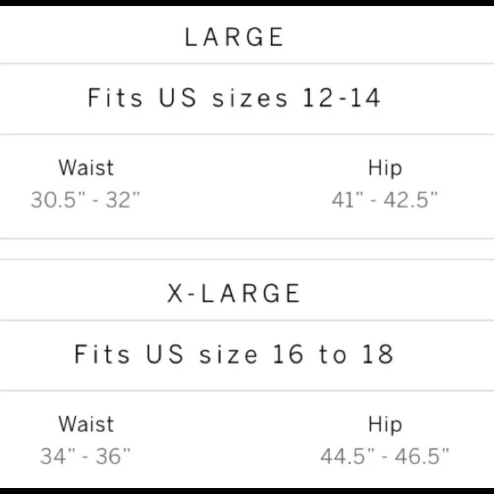Image resolution: width=494 pixels, height=494 pixels.
Task: Click the Waist label under LARGE
Action: click(86, 167)
